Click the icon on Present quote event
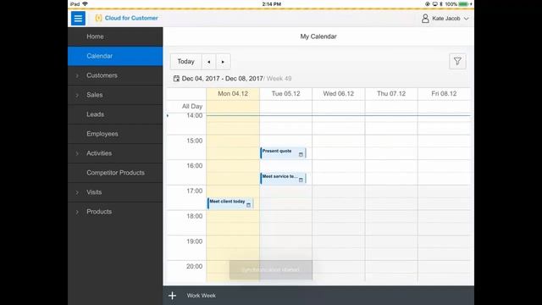Screen dimensions: 542x305 pos(301,154)
